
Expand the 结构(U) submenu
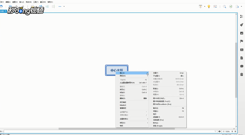point(132,123)
